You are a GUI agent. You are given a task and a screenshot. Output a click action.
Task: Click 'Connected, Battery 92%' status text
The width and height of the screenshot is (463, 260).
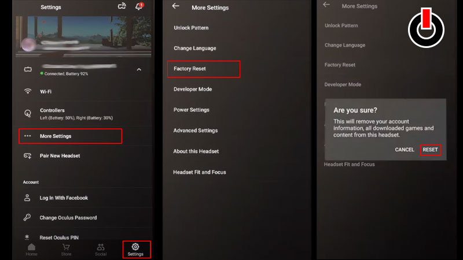[x=66, y=74]
